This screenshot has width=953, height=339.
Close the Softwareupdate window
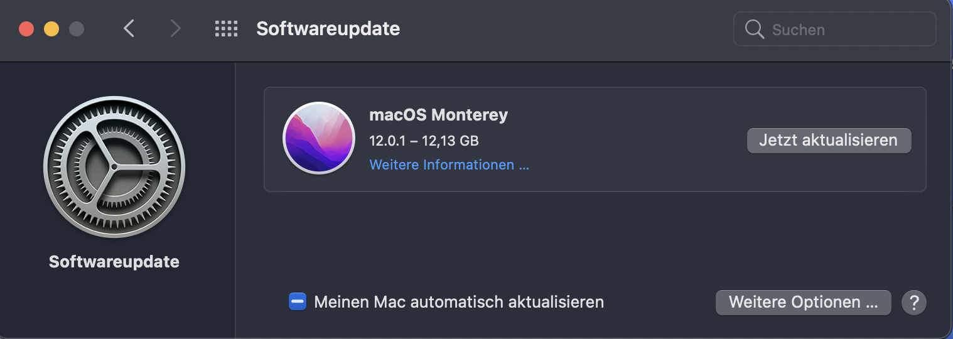point(26,29)
